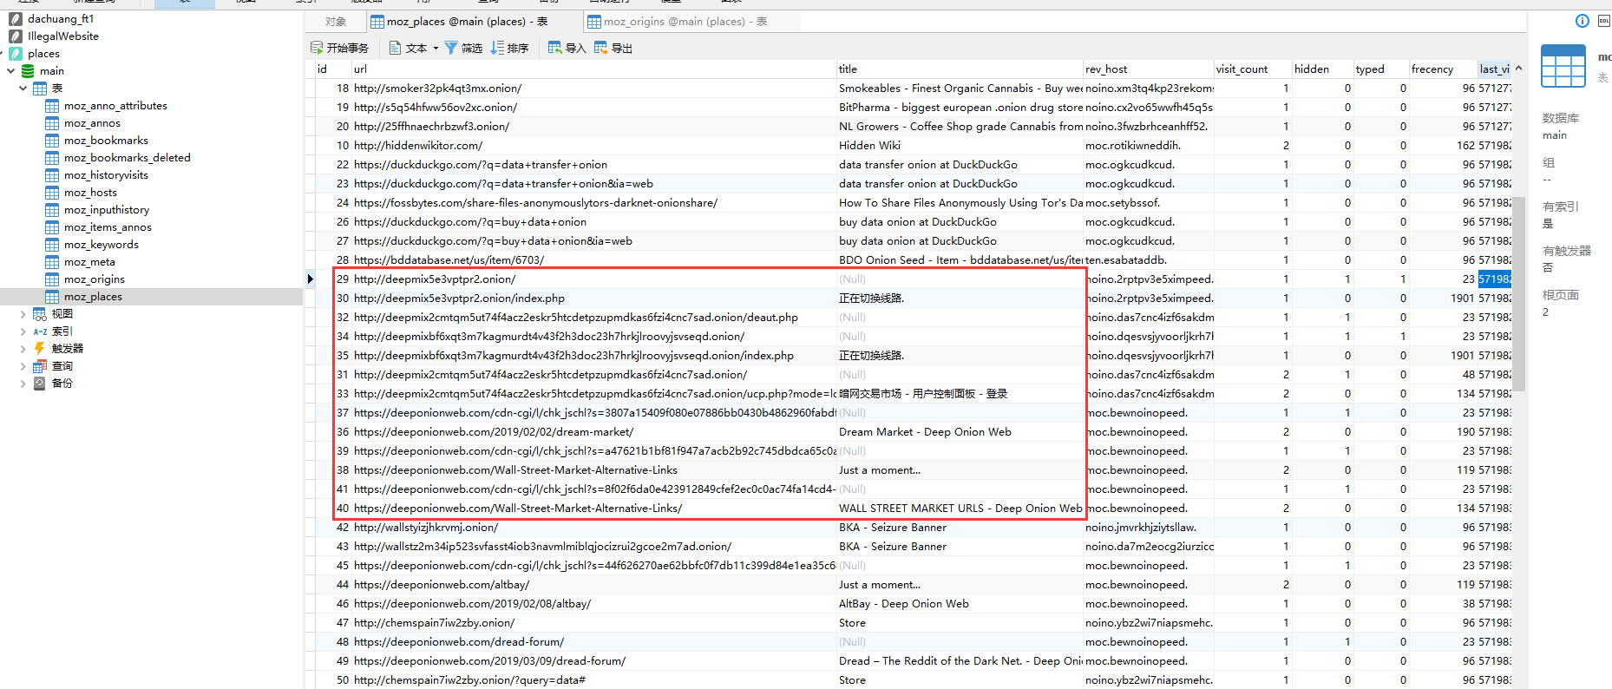Image resolution: width=1612 pixels, height=689 pixels.
Task: Click the 触发器 triggers lightning icon
Action: 40,348
